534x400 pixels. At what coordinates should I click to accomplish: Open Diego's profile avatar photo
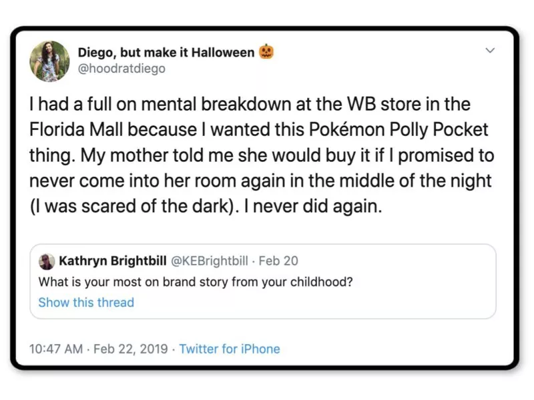(49, 61)
